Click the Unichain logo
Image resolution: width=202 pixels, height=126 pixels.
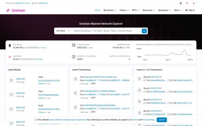coord(15,10)
